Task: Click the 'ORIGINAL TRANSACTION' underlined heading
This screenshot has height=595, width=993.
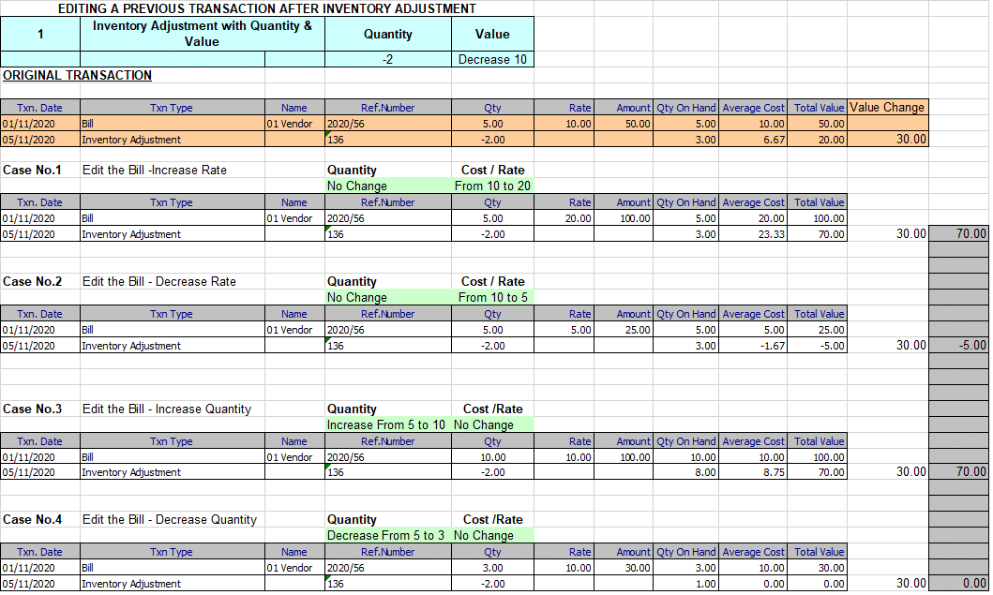Action: coord(77,75)
